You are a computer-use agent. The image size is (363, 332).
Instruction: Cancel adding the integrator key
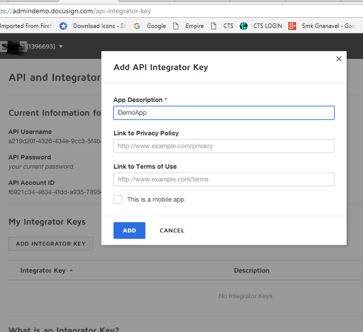[172, 230]
